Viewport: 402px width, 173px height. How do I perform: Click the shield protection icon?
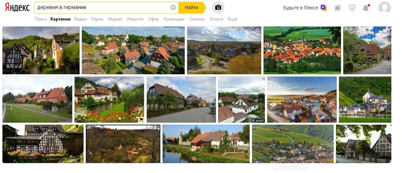[x=352, y=8]
